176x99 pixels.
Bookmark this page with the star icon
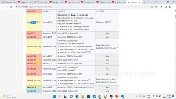tap(156, 7)
